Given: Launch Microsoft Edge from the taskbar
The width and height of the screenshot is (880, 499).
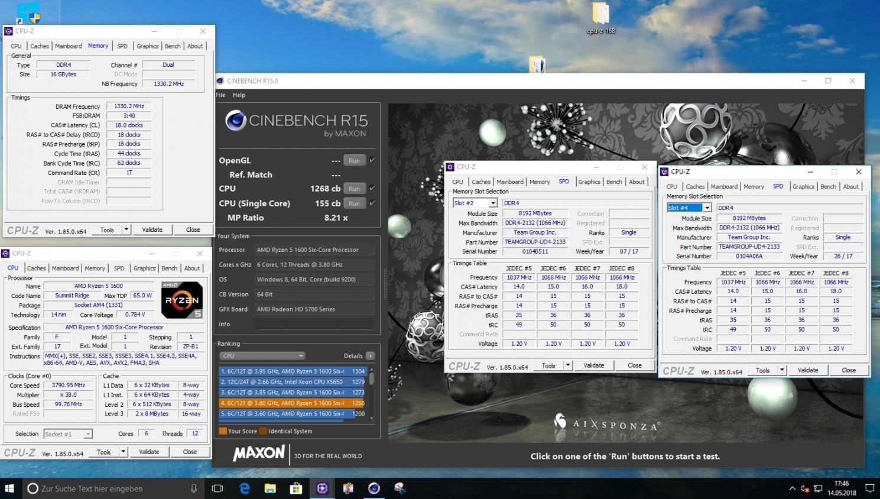Looking at the screenshot, I should click(x=245, y=488).
